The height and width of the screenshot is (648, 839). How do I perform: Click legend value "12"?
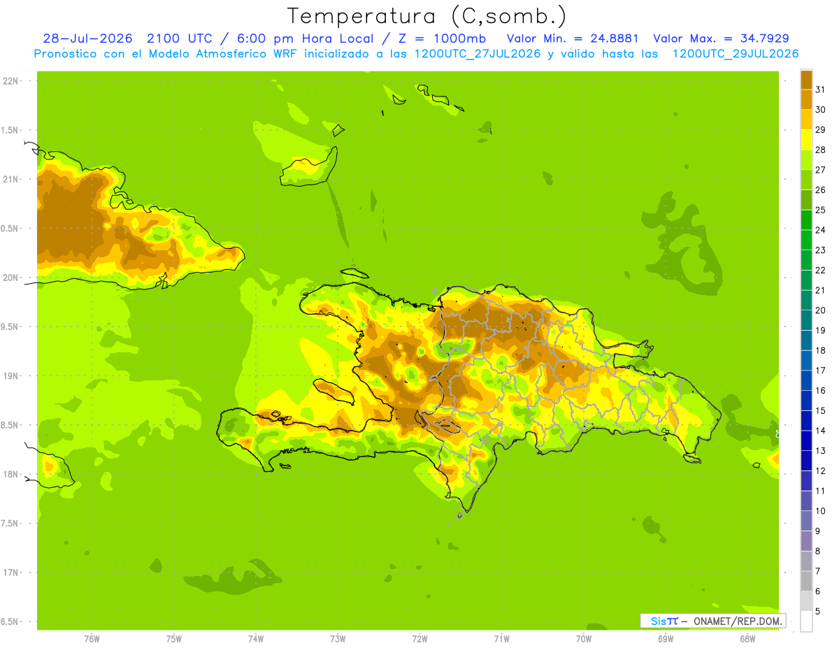(821, 470)
